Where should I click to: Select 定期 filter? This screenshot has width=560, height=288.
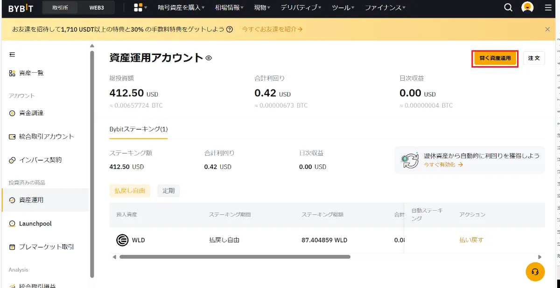(x=168, y=191)
